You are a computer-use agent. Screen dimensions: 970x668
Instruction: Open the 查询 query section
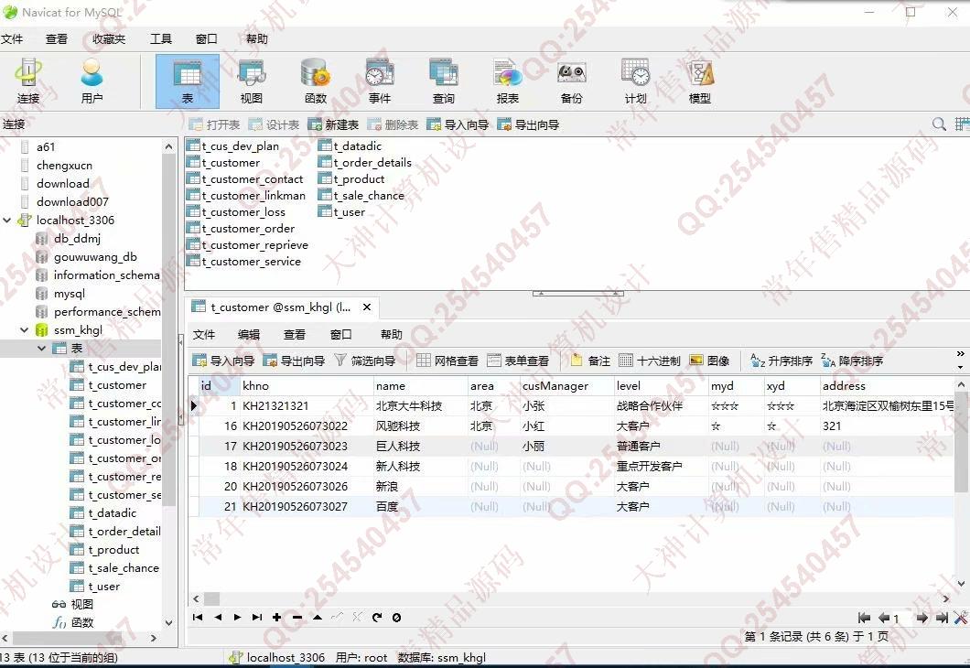[x=444, y=81]
